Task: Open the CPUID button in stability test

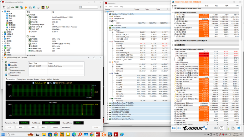Action: pos(56,127)
